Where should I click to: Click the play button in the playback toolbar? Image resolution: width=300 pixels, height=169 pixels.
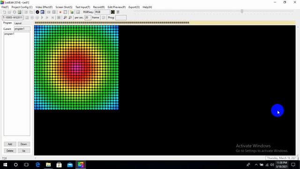click(x=42, y=18)
